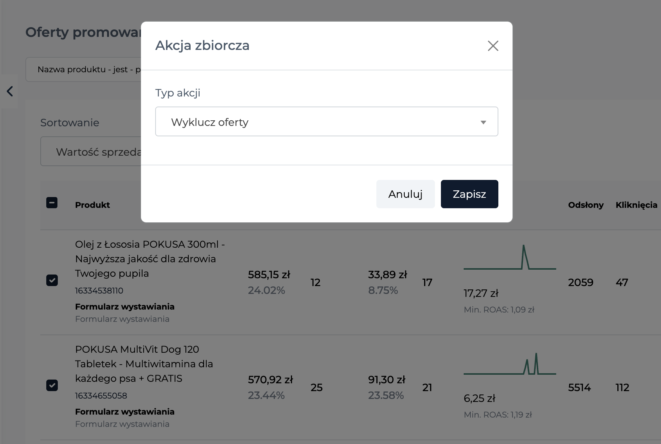
Task: Close the Akcja zbiorcza dialog
Action: [493, 46]
